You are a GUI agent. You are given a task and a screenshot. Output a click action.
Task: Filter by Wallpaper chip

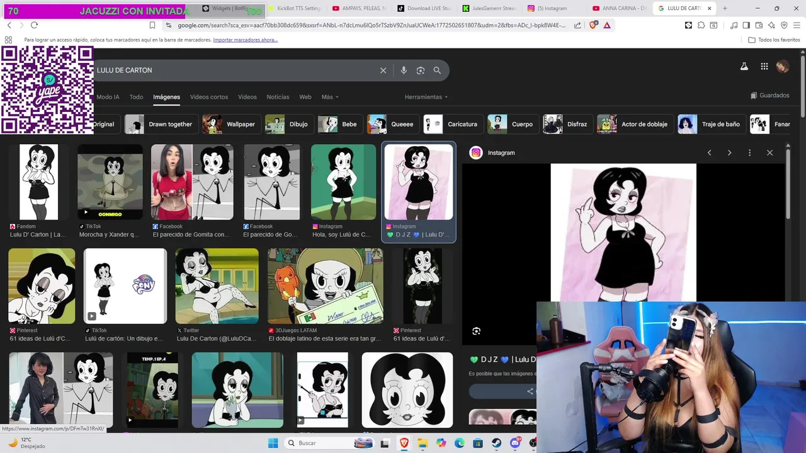tap(230, 124)
